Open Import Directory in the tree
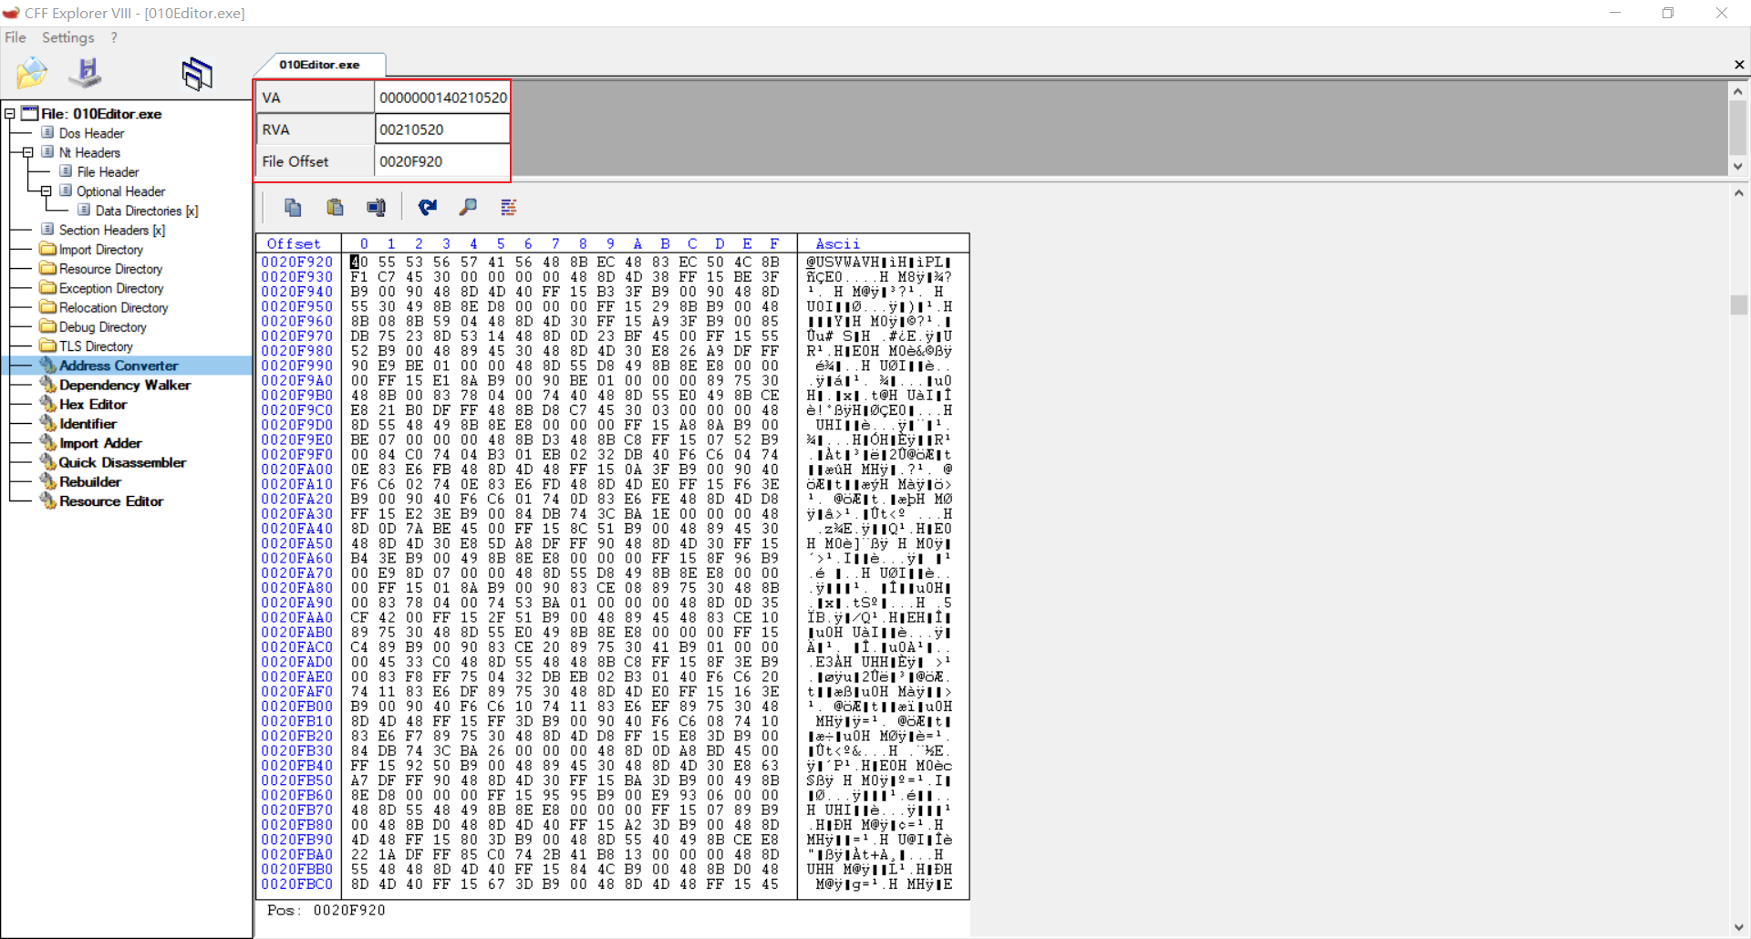 pos(100,250)
